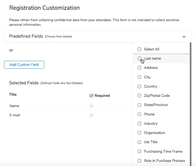The height and width of the screenshot is (166, 196).
Task: Click the Add Custom Field button
Action: pyautogui.click(x=24, y=65)
